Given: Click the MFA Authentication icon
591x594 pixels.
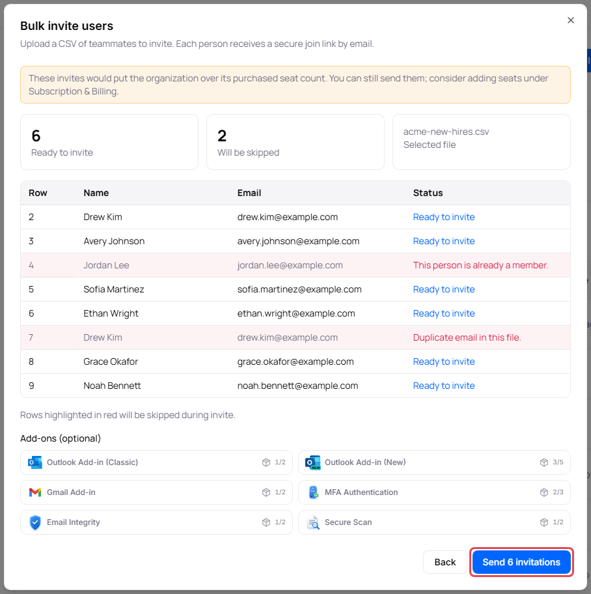Looking at the screenshot, I should click(x=314, y=492).
